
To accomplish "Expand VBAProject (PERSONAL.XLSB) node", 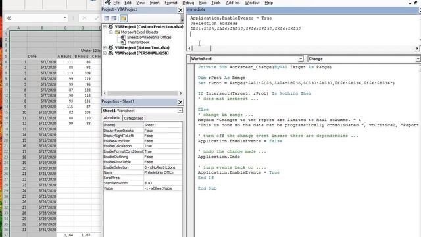I will 105,53.
